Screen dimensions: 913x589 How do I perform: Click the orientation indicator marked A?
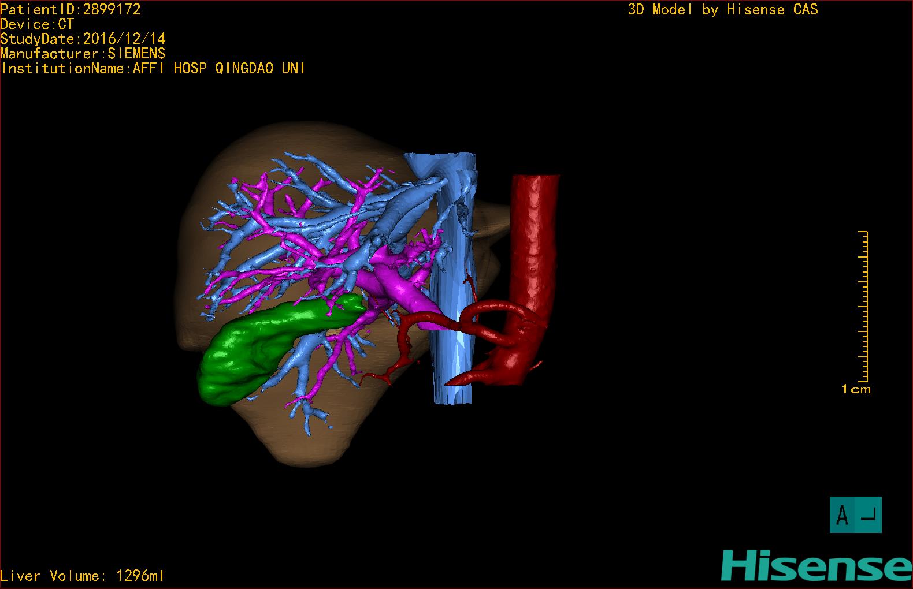click(x=856, y=515)
